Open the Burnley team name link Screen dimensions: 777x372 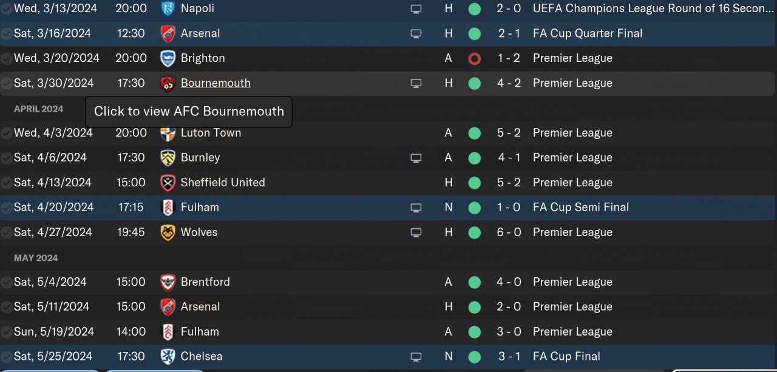coord(200,158)
